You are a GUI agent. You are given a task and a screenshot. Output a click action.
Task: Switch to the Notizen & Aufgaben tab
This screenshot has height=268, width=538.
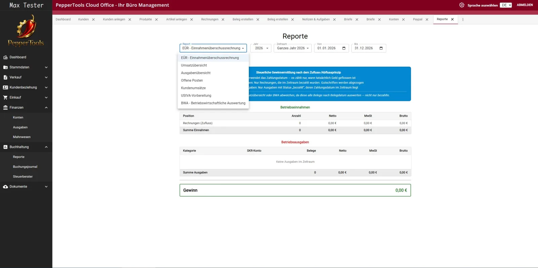click(x=316, y=19)
